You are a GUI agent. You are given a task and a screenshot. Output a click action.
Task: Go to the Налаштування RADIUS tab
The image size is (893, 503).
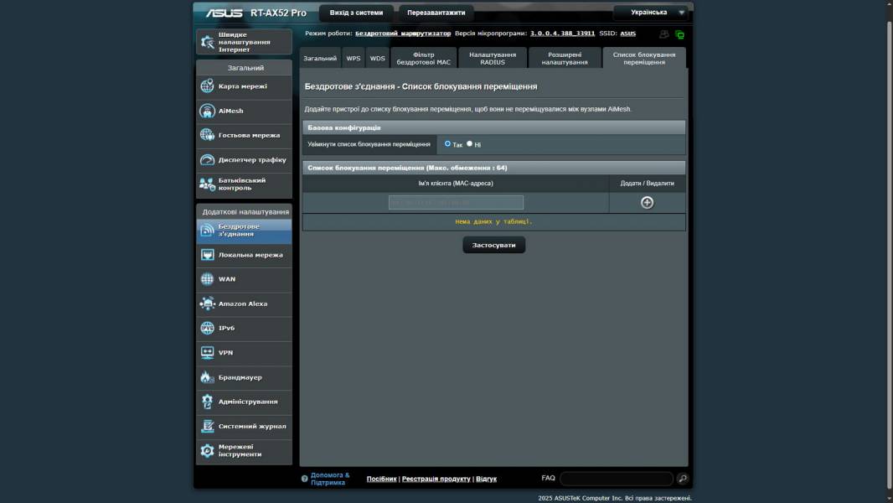tap(493, 58)
